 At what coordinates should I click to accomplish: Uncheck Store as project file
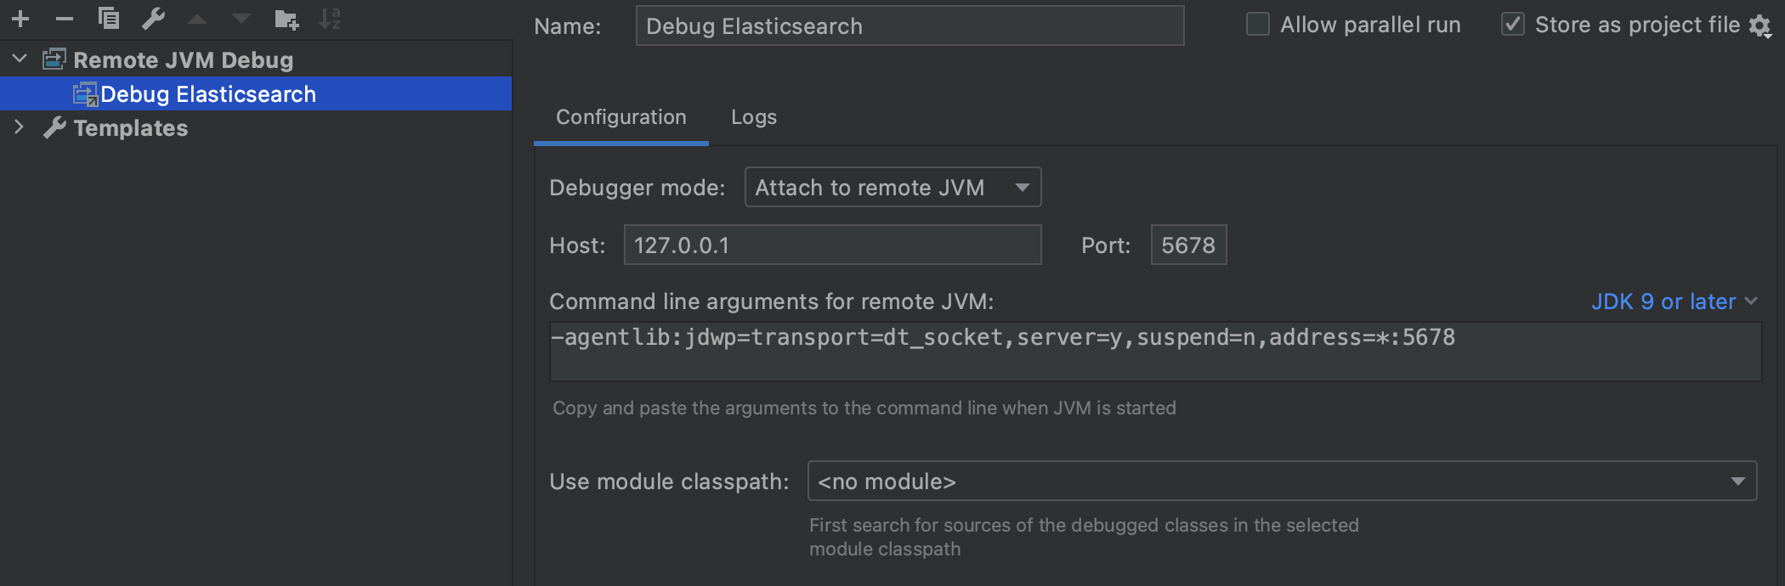1513,25
